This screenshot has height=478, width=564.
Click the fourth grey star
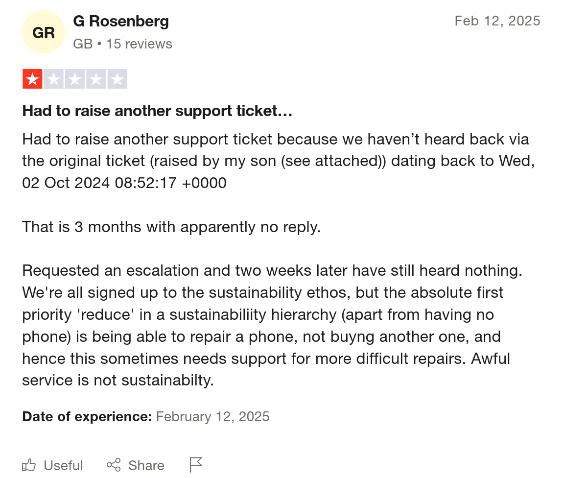point(96,79)
